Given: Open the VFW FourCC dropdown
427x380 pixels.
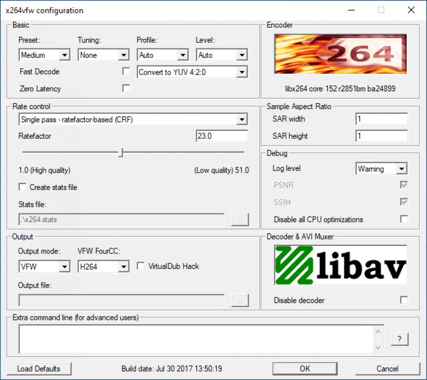Looking at the screenshot, I should click(x=104, y=266).
